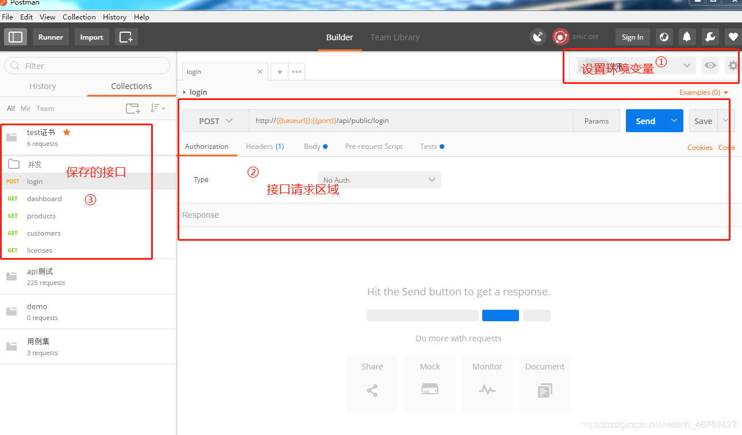Click the SYNC OFF sync icon
Viewport: 742px width, 435px height.
[560, 37]
